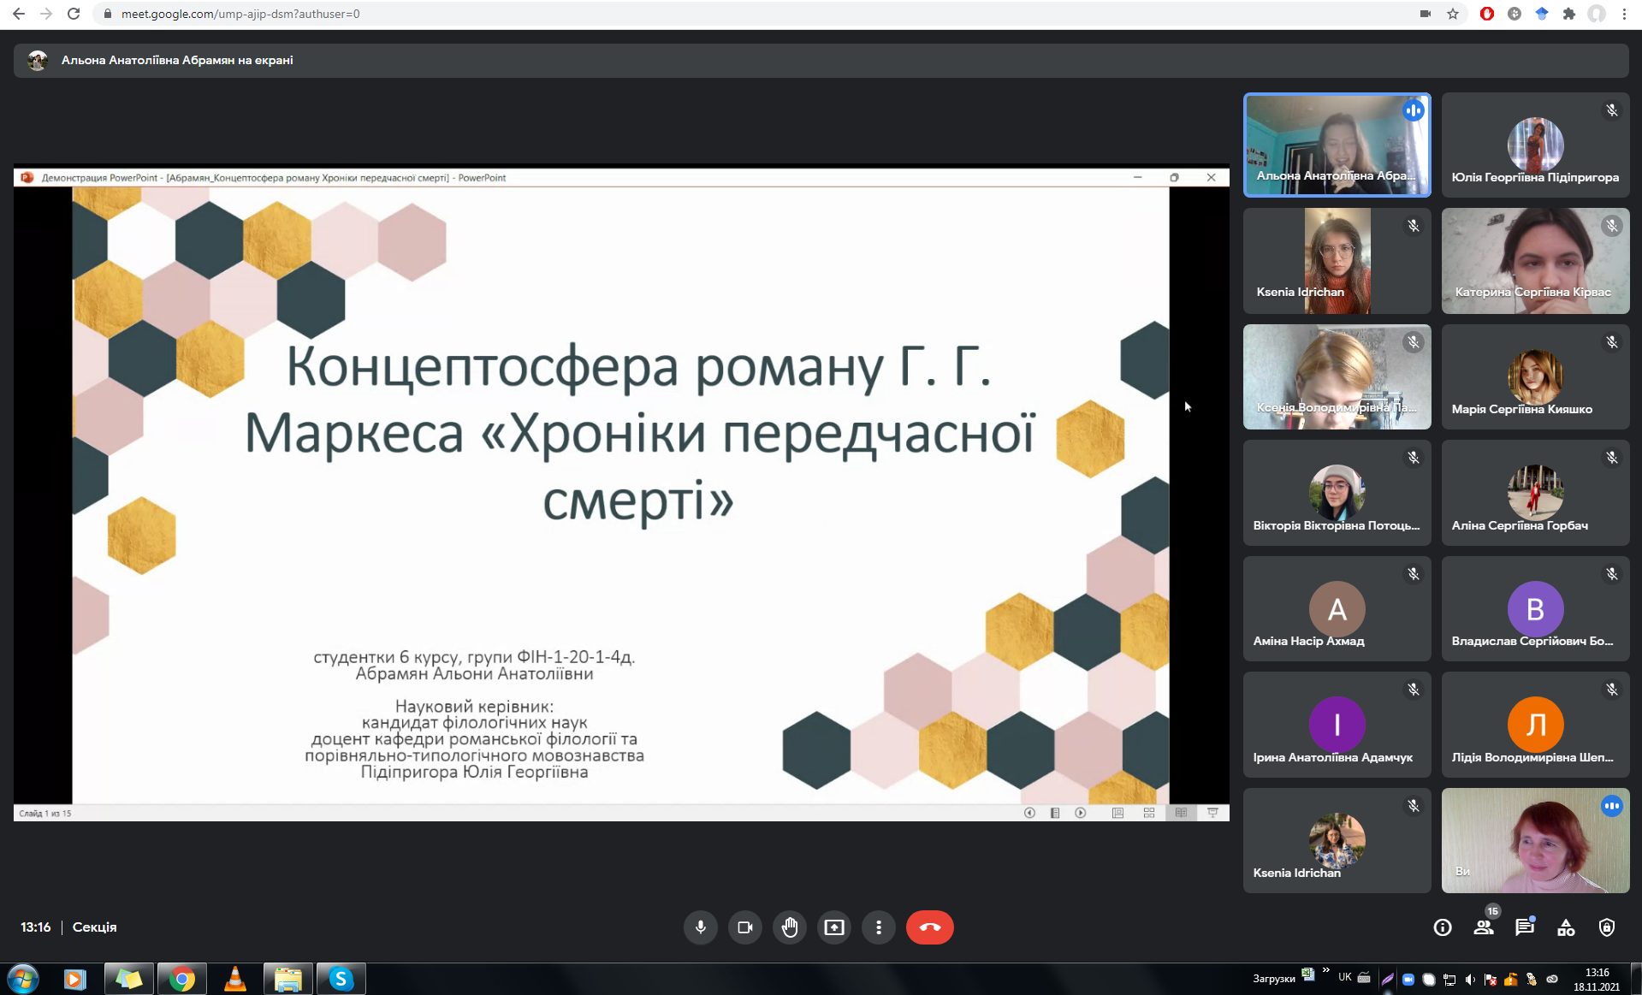Image resolution: width=1642 pixels, height=995 pixels.
Task: Open Skype from the taskbar
Action: tap(341, 979)
